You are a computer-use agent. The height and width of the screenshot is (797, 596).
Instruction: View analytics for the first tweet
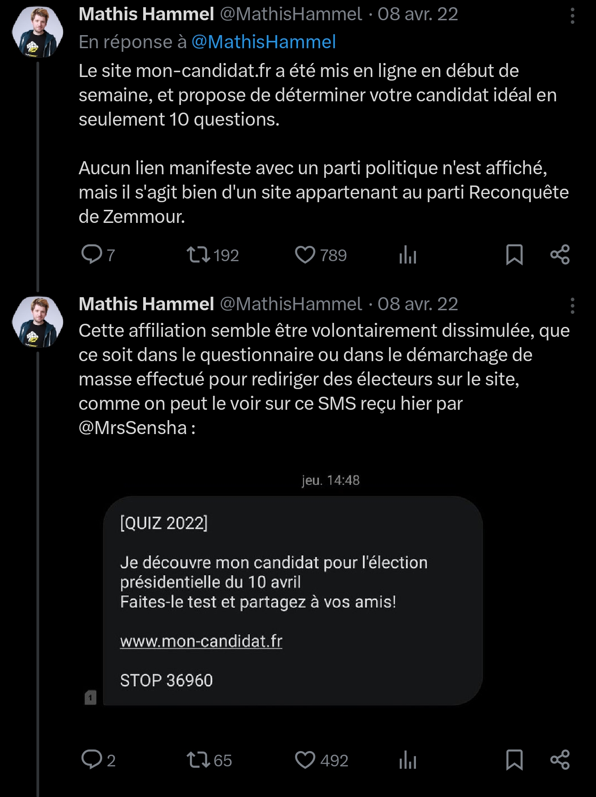(408, 254)
